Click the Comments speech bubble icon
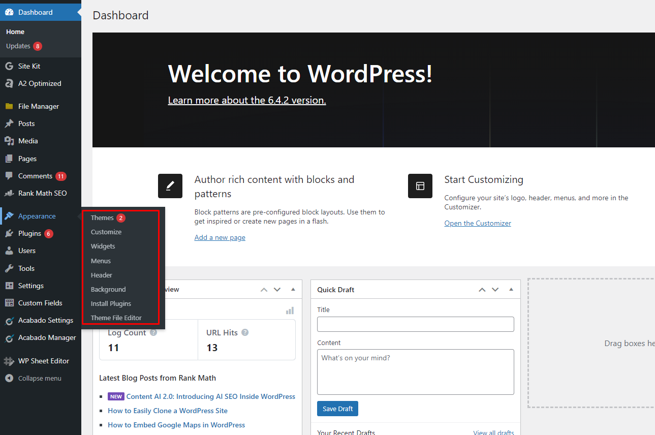 coord(9,176)
